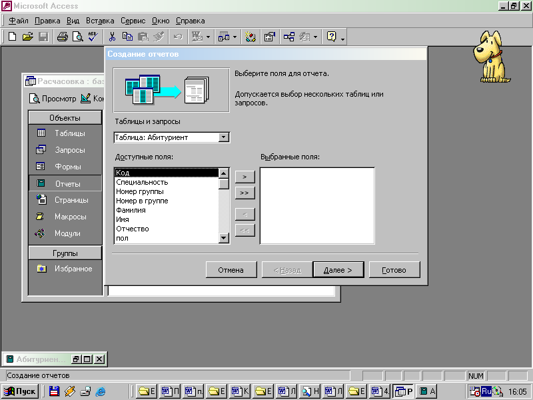Click the Copy toolbar icon
This screenshot has width=533, height=400.
click(x=127, y=37)
